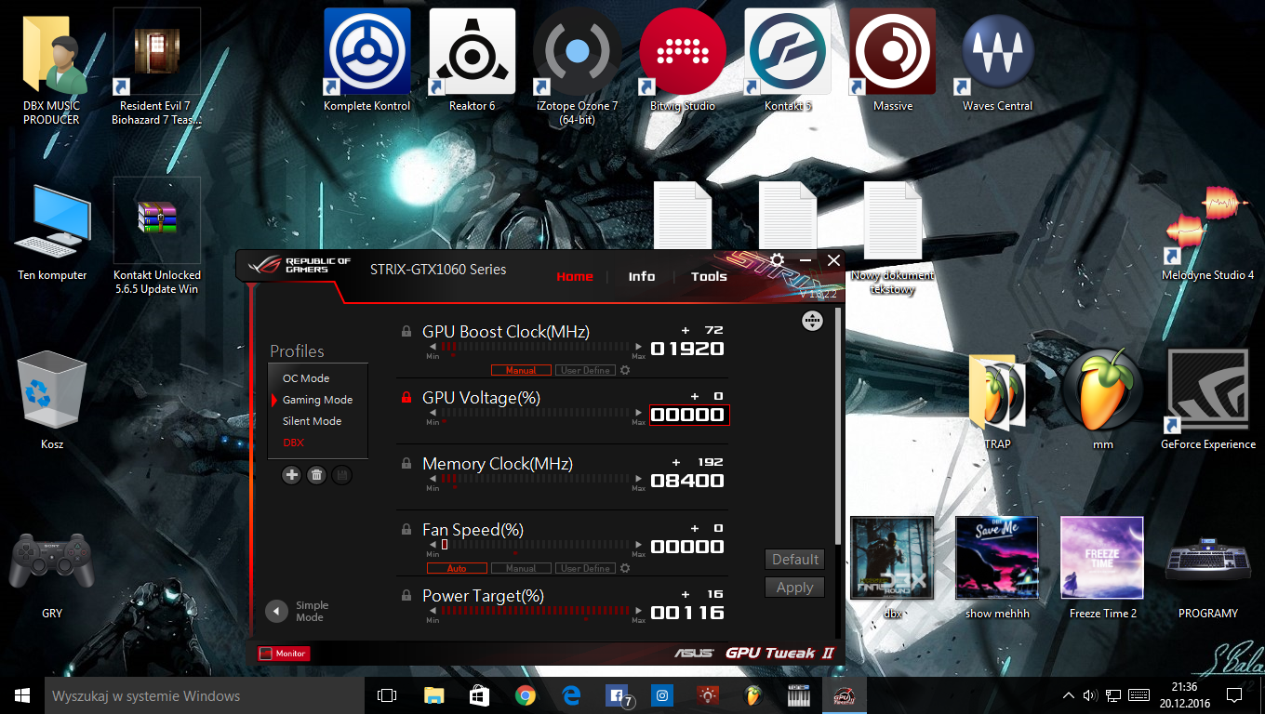Select the iZotope Ozone 7 shortcut
The width and height of the screenshot is (1265, 714).
(x=577, y=67)
